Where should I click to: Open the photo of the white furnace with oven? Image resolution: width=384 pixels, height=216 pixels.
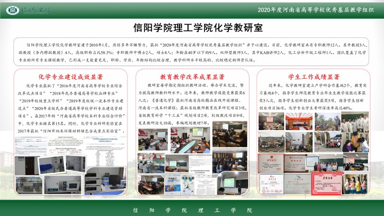[63, 185]
